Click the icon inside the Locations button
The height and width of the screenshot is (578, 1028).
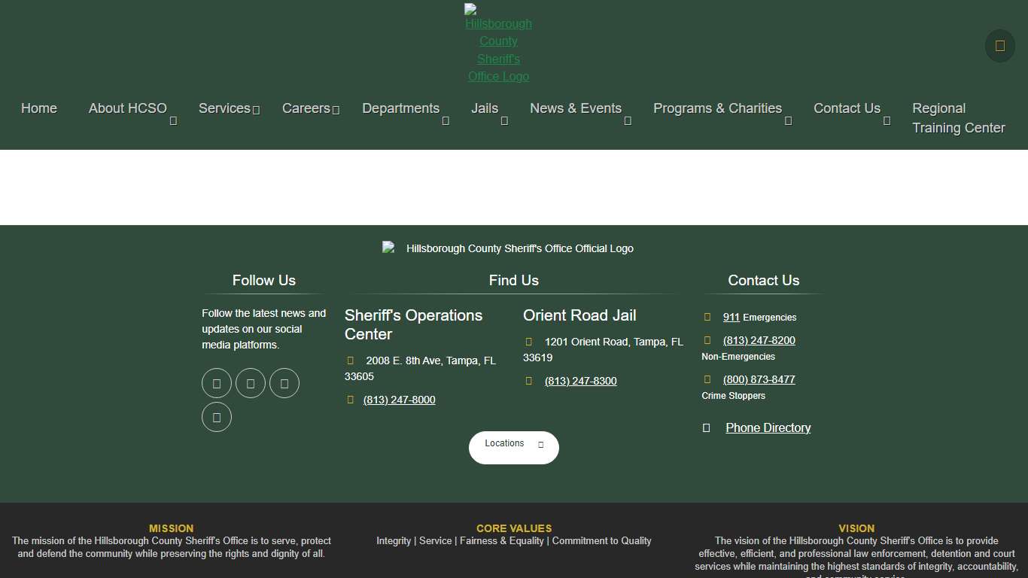[540, 445]
